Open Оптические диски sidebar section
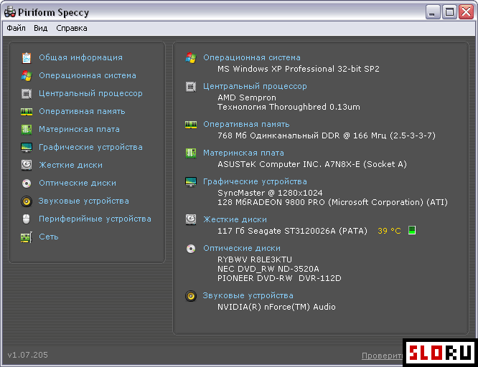This screenshot has width=478, height=367. tap(78, 183)
